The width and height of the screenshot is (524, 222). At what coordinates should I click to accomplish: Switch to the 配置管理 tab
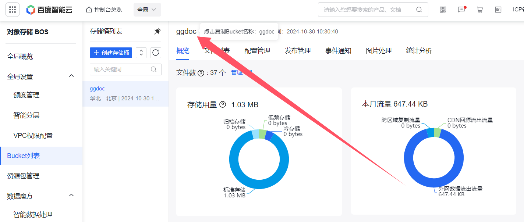[x=257, y=51]
